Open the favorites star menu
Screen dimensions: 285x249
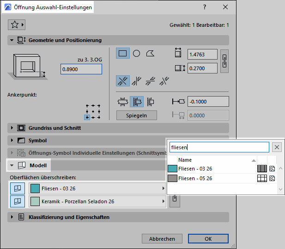(x=17, y=25)
